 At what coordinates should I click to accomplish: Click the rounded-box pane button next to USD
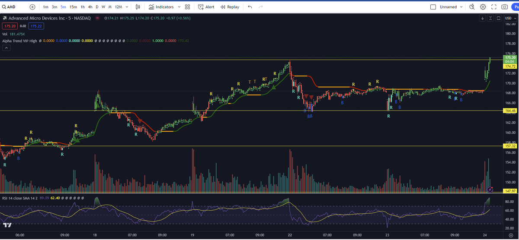click(x=498, y=18)
